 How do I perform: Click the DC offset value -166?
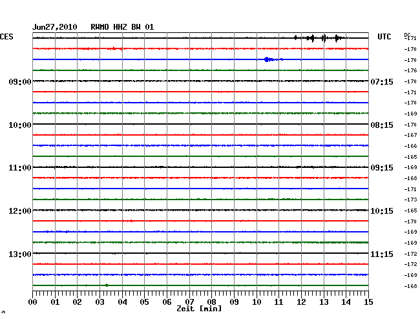point(410,146)
